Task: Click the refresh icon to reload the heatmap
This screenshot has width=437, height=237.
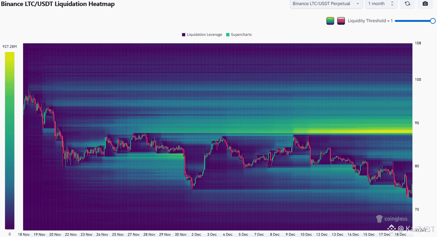Action: pos(407,4)
